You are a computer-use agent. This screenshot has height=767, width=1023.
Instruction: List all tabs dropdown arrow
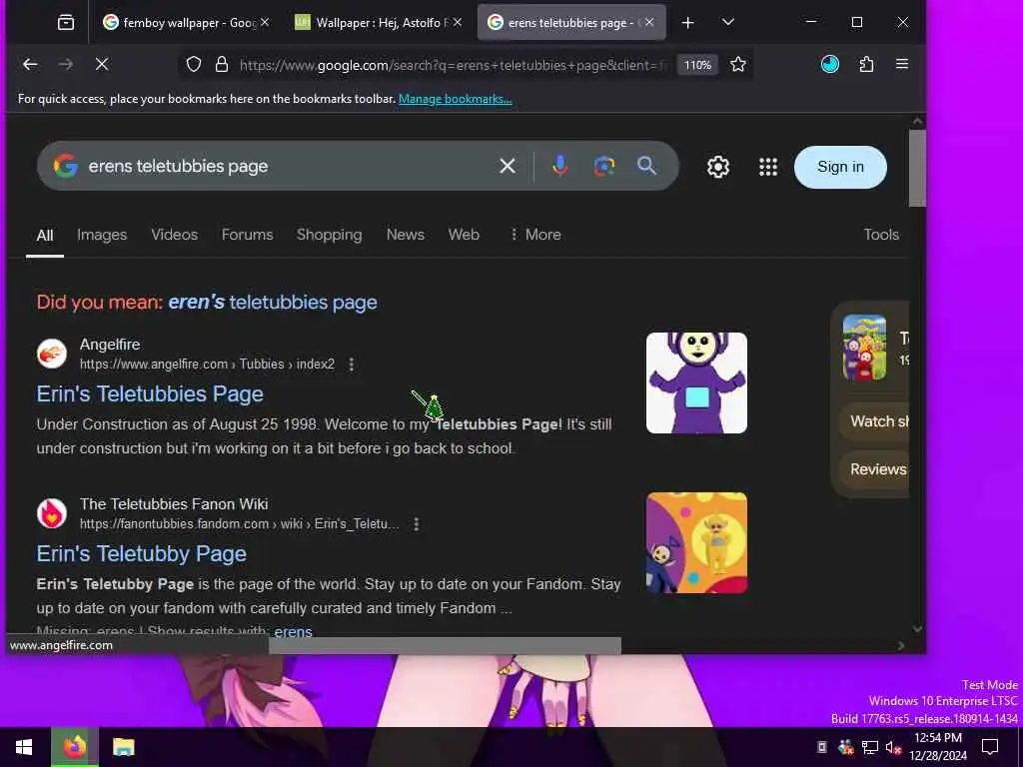click(x=728, y=22)
